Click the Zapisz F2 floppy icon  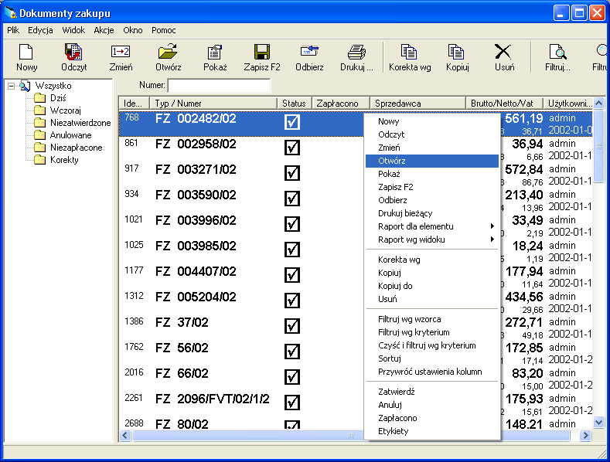pos(262,52)
